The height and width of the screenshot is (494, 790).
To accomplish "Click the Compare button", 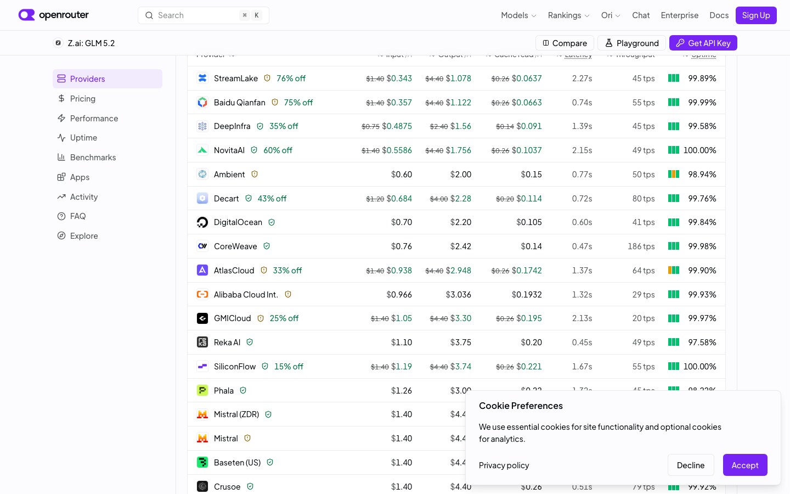I will tap(565, 43).
